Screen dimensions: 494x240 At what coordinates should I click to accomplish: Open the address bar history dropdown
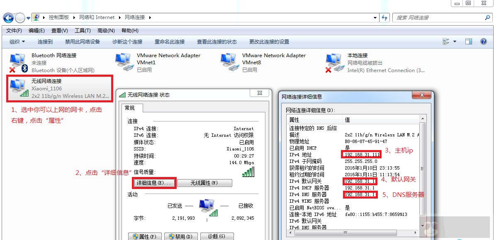[x=375, y=18]
